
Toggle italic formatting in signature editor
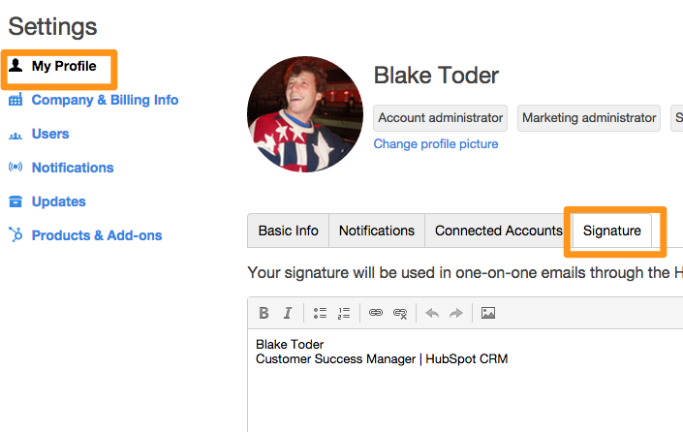click(287, 313)
